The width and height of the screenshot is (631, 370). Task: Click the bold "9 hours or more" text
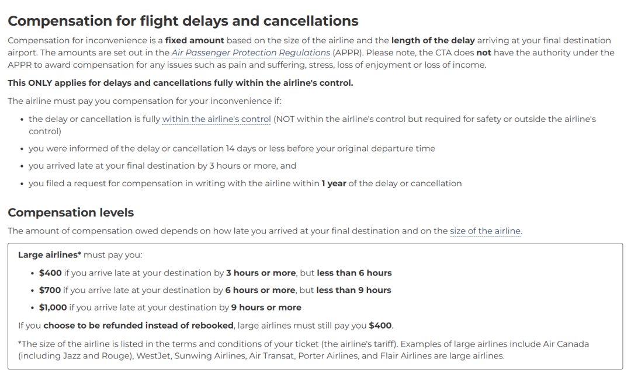266,308
